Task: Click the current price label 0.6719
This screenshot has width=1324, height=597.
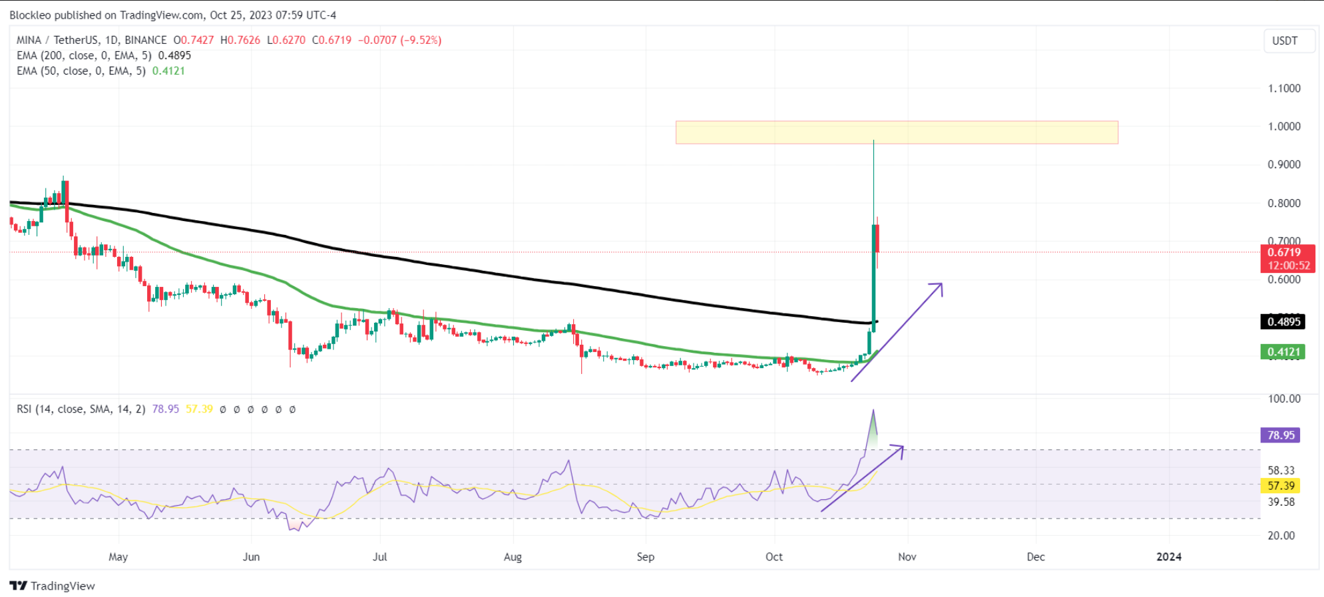Action: pos(1287,252)
